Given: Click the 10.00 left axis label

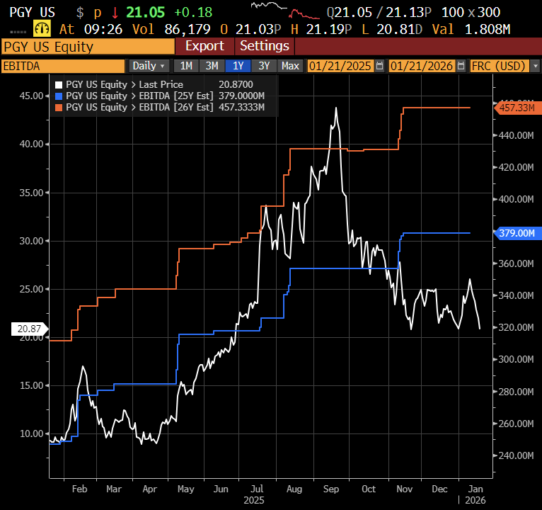Looking at the screenshot, I should [x=31, y=433].
